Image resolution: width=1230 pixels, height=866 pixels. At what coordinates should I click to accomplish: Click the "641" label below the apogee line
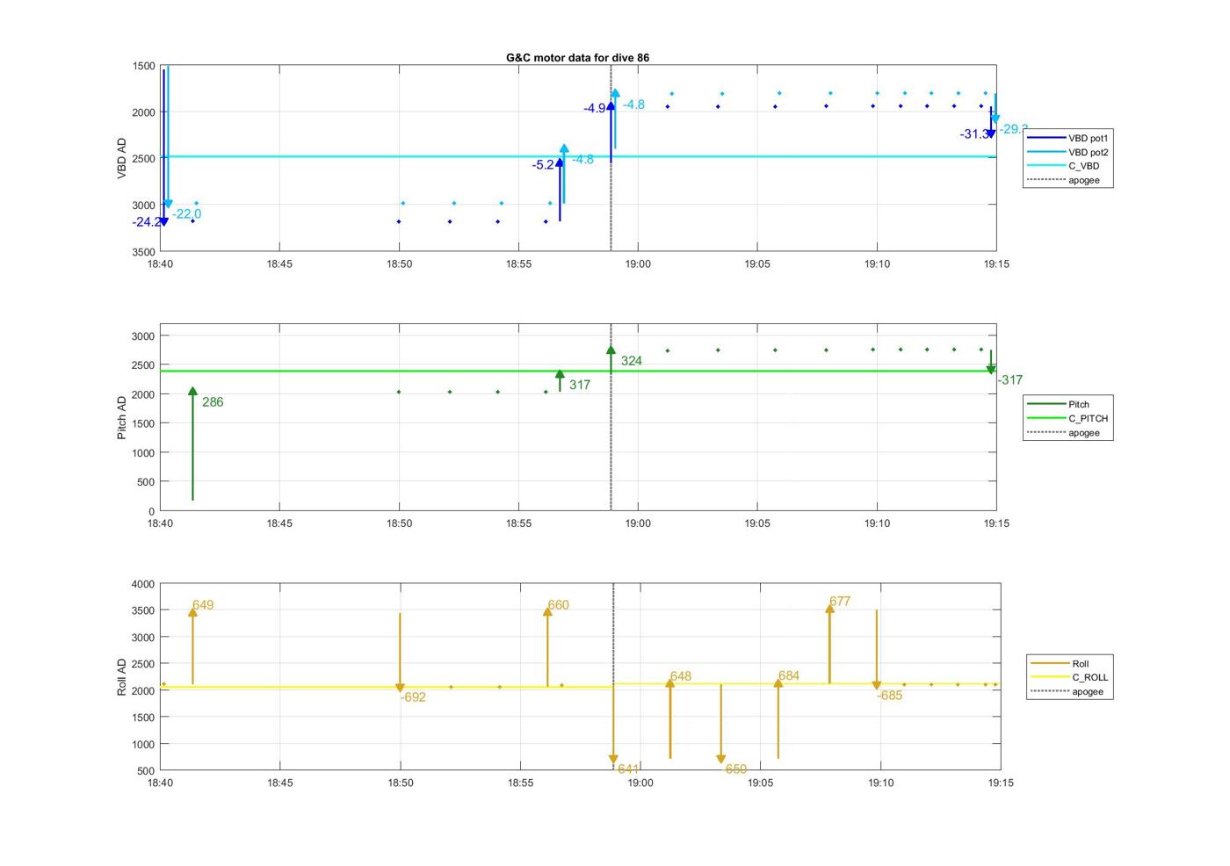(x=628, y=769)
